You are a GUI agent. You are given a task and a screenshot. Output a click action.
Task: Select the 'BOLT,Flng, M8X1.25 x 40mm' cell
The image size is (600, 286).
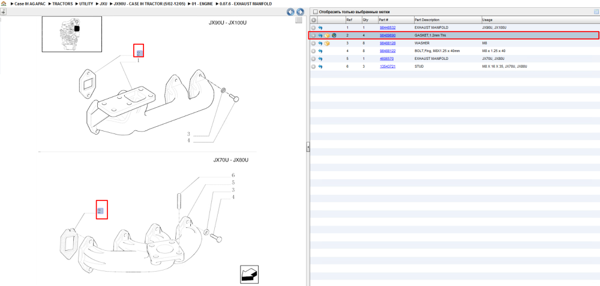coord(437,51)
